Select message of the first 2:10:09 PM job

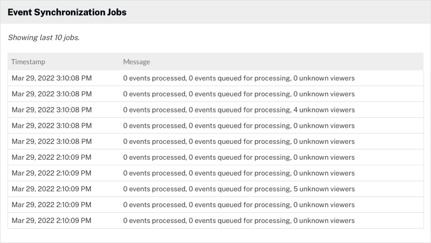click(x=238, y=157)
